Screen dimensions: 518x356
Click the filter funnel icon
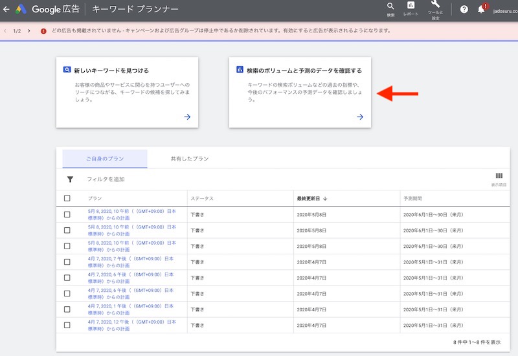click(70, 179)
